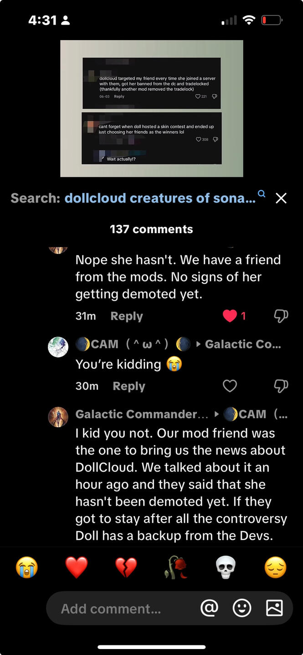
Task: Tap the wilted rose quick emoji
Action: click(176, 568)
